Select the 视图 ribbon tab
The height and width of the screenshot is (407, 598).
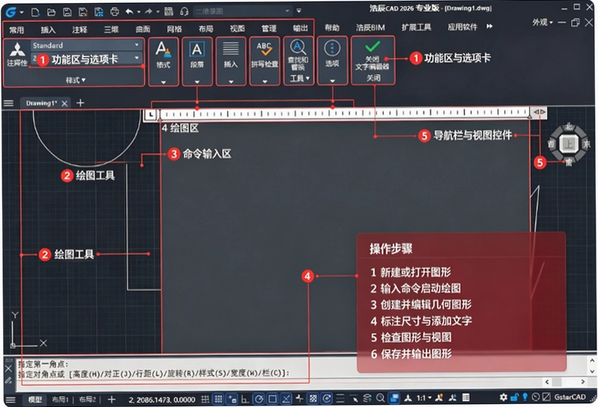237,28
